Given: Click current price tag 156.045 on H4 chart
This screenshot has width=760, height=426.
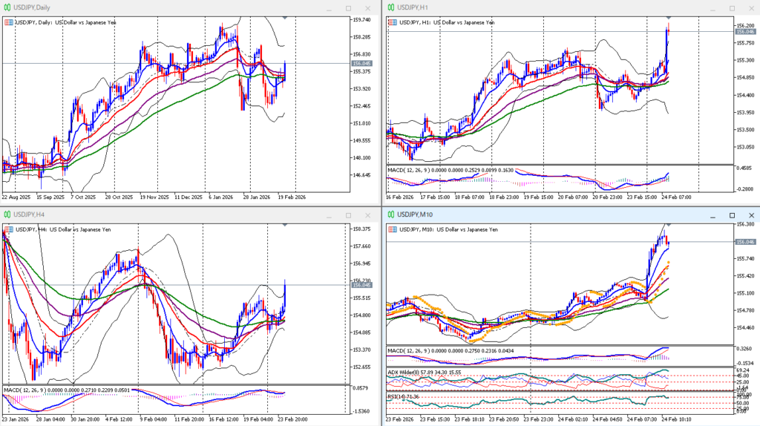Looking at the screenshot, I should (364, 285).
